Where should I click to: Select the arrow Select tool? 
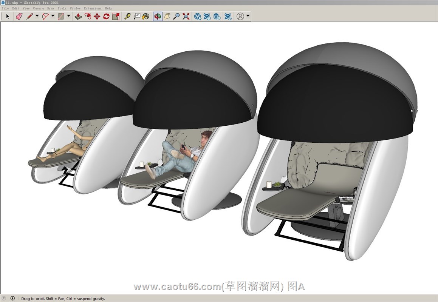coord(8,16)
